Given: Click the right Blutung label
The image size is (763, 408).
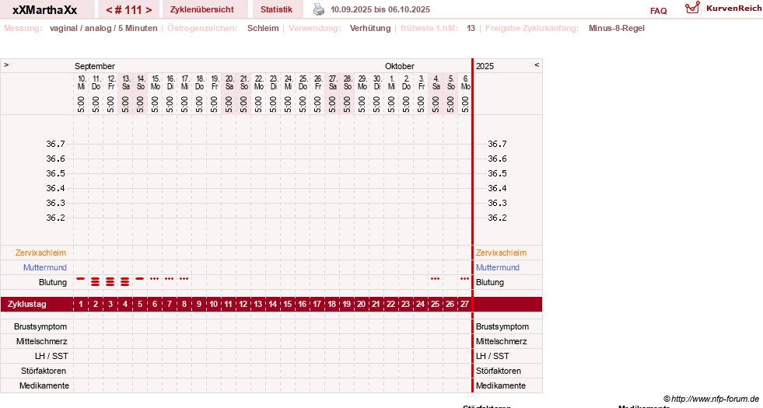Looking at the screenshot, I should 490,283.
